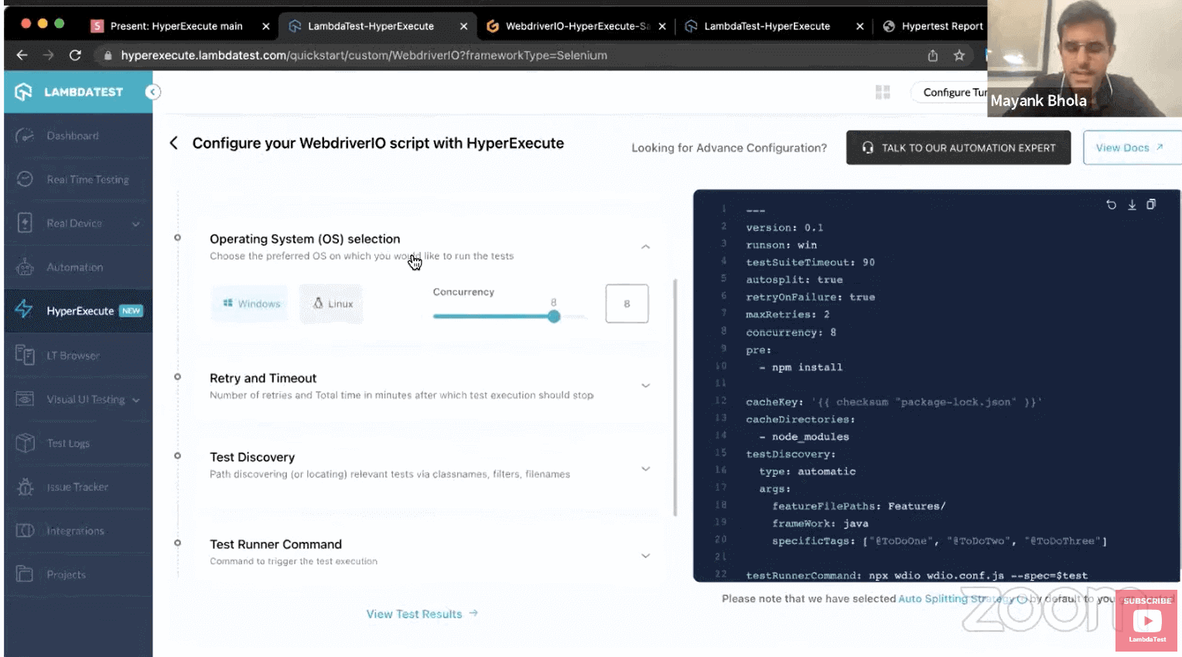Screen dimensions: 1182x657
Task: Open the apps grid icon near Configure Tunnel
Action: 883,92
